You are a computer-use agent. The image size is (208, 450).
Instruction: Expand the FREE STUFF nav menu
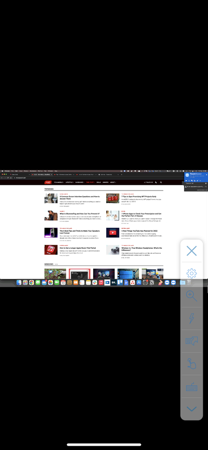click(x=90, y=182)
